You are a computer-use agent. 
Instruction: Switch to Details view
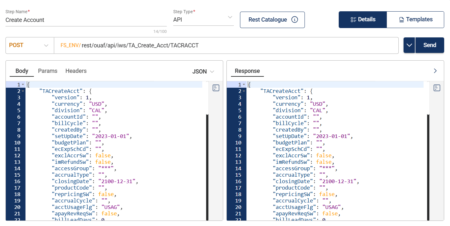[363, 20]
